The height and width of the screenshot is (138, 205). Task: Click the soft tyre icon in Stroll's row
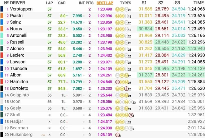coord(130,115)
